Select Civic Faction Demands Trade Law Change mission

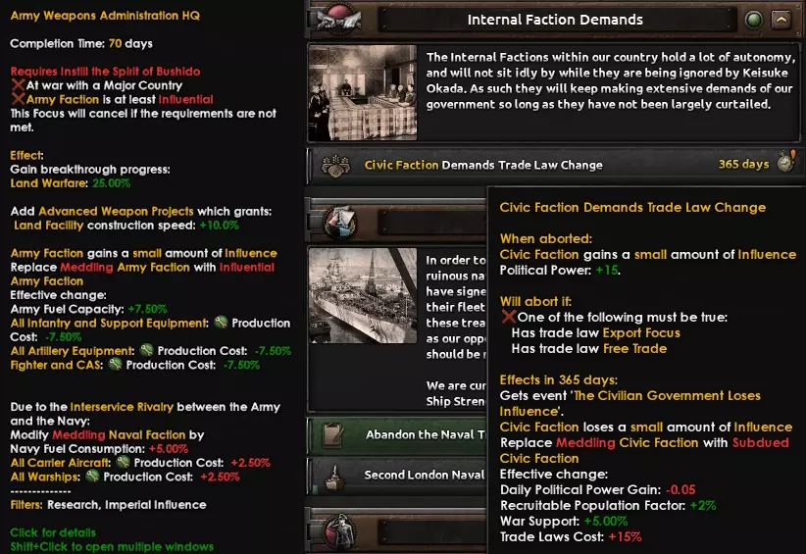pos(556,165)
